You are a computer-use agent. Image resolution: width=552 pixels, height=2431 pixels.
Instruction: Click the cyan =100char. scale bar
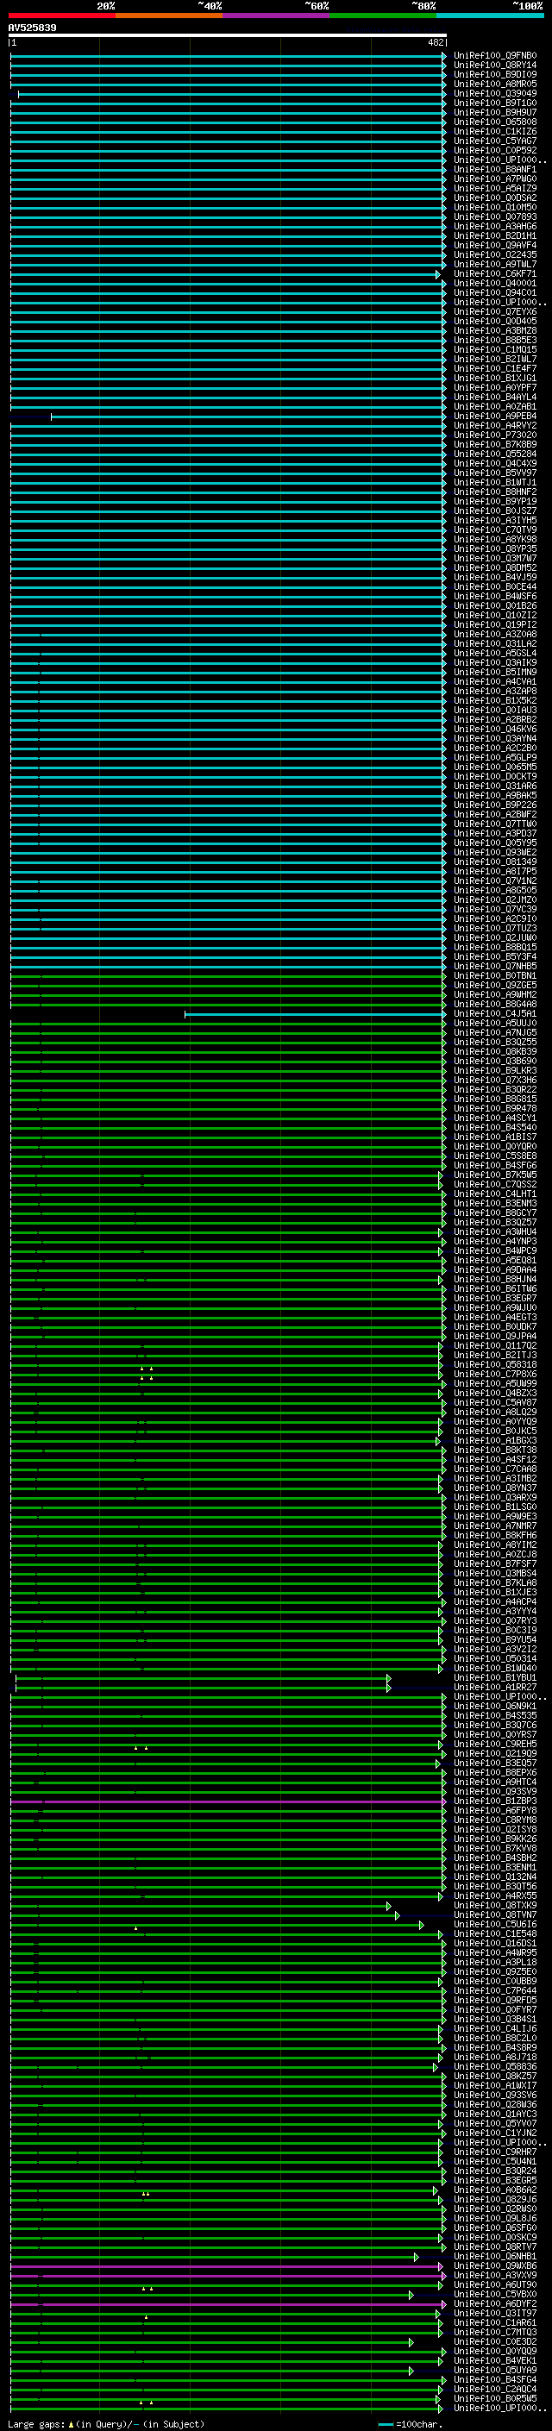coord(385,2424)
